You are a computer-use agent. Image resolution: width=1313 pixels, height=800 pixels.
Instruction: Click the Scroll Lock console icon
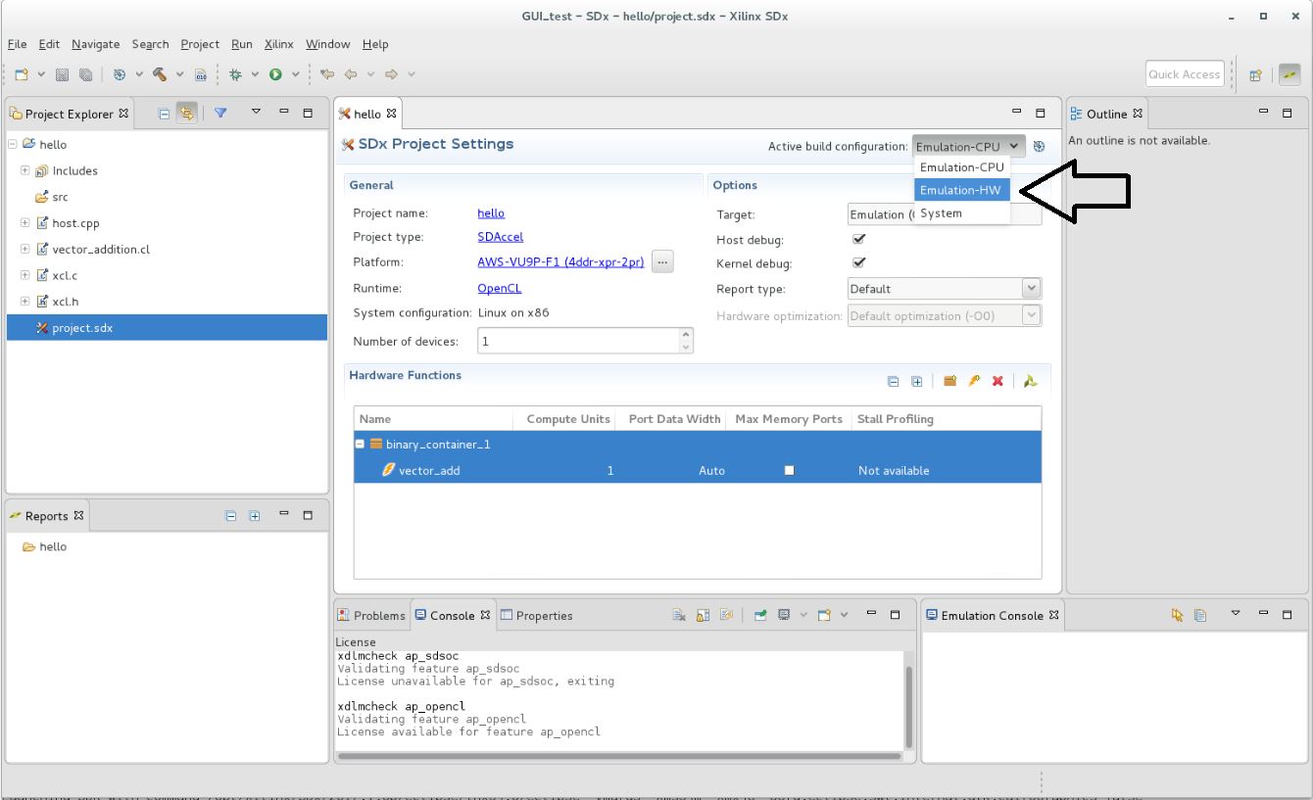click(x=703, y=615)
